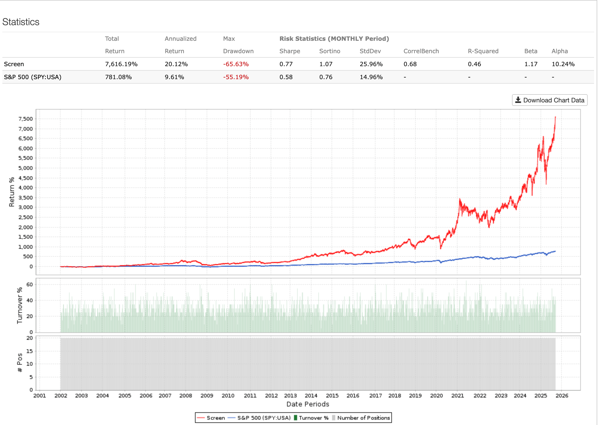Image resolution: width=598 pixels, height=425 pixels.
Task: Click the red Screen legend line
Action: pyautogui.click(x=201, y=418)
